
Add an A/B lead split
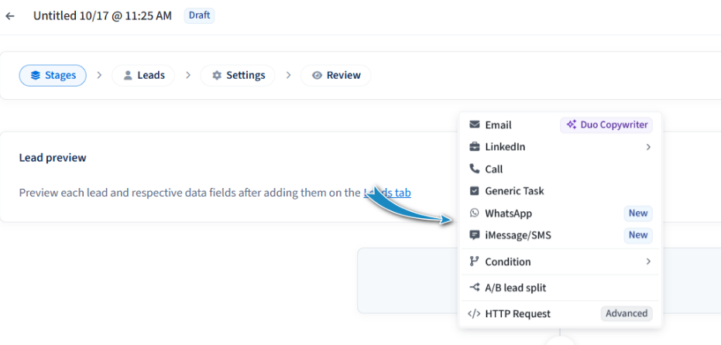click(560, 288)
